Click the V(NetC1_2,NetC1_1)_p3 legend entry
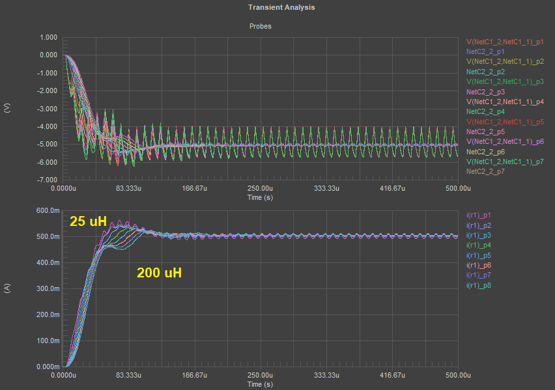Viewport: 555px width, 390px height. coord(505,81)
